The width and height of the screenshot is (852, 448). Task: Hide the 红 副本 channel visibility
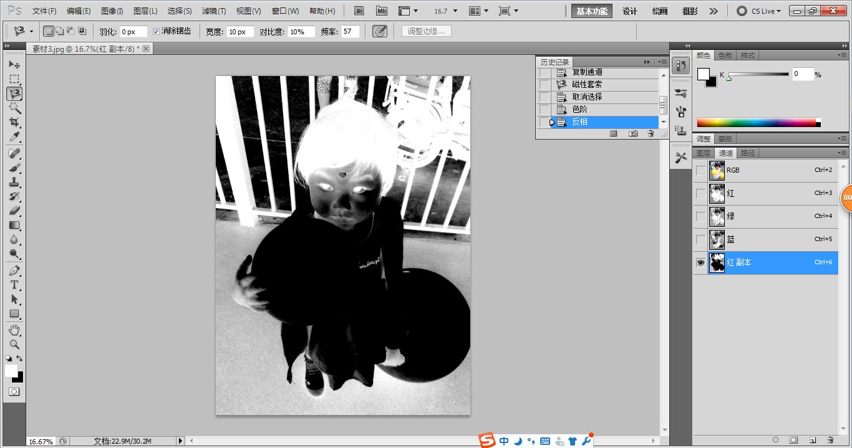pyautogui.click(x=700, y=262)
